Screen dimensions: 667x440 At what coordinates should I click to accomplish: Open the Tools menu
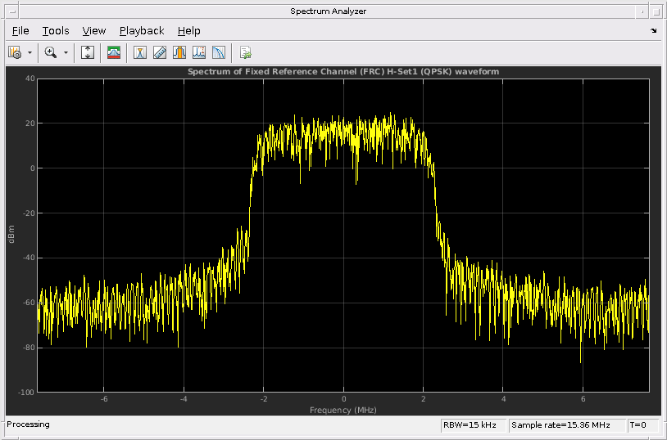click(56, 31)
